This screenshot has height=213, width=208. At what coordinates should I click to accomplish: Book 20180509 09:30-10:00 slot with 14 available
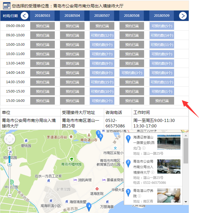tap(162, 35)
